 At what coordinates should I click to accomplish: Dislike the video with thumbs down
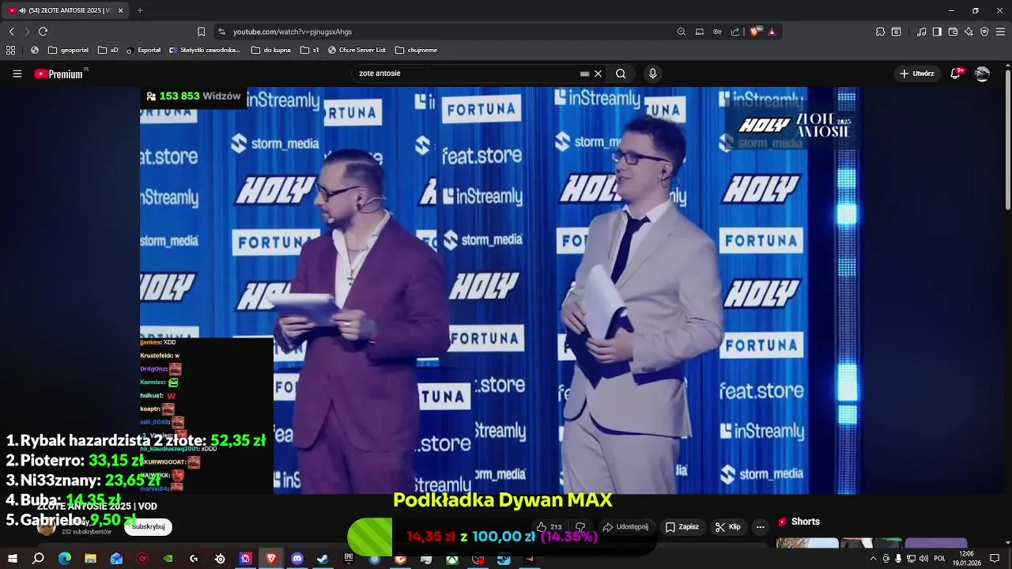click(580, 527)
